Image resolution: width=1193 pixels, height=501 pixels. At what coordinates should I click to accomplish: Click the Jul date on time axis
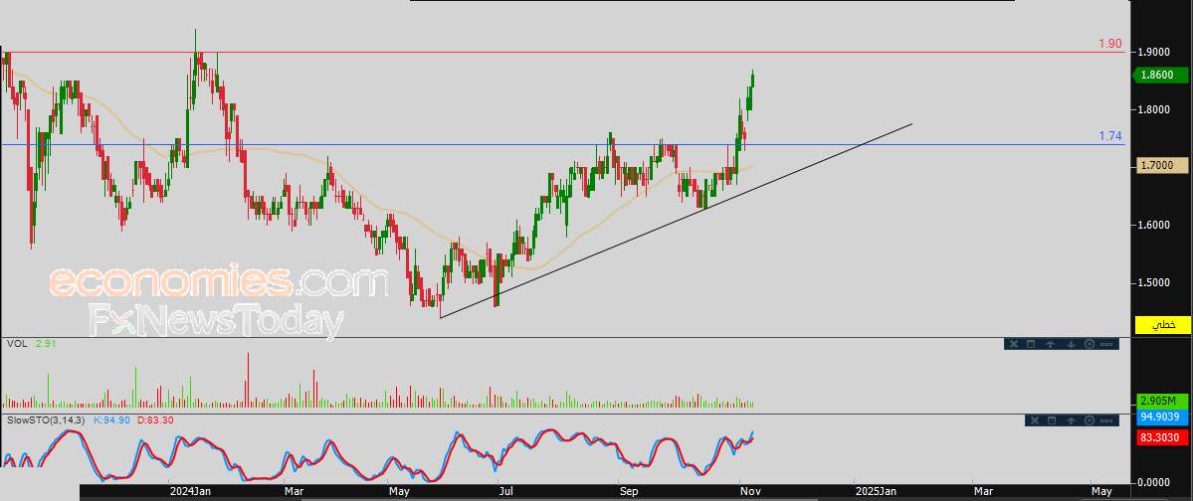tap(506, 492)
